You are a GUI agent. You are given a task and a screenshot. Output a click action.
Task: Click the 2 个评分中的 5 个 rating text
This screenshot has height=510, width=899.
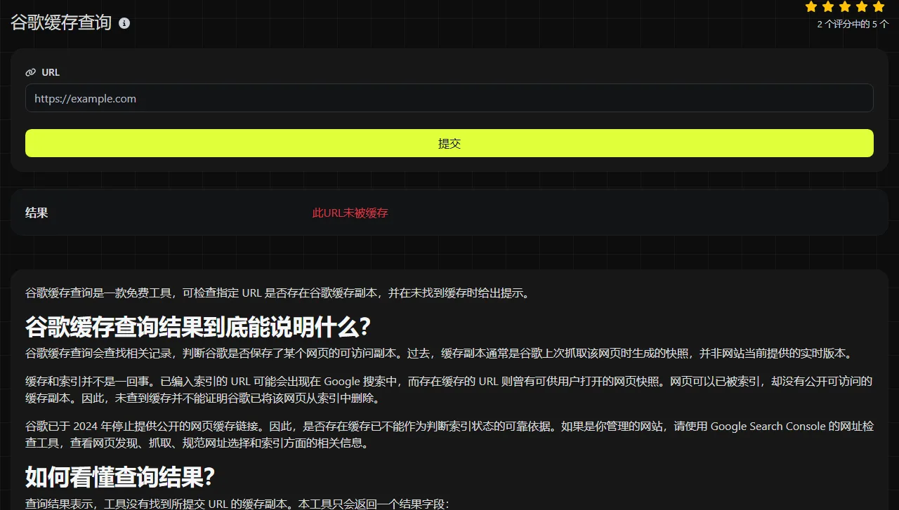point(853,24)
